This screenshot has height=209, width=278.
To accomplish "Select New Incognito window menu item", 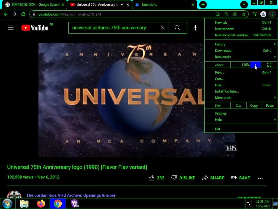I will tap(241, 35).
